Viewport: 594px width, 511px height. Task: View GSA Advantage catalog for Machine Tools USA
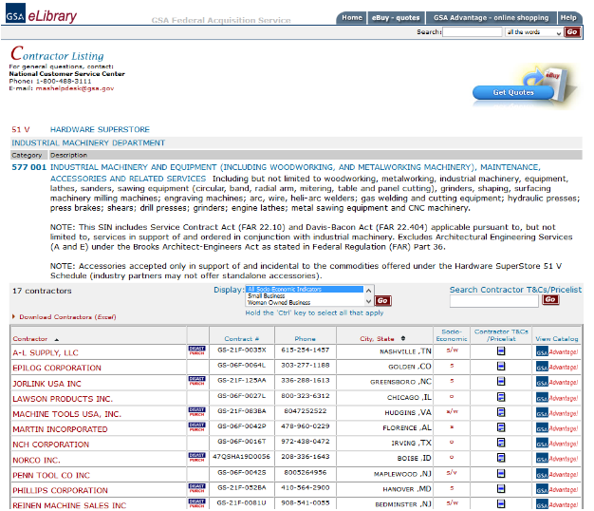tap(557, 413)
